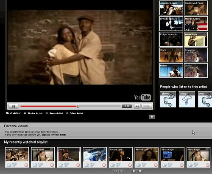Open the thiago1 listener profile
212x174 pixels.
coord(187,99)
